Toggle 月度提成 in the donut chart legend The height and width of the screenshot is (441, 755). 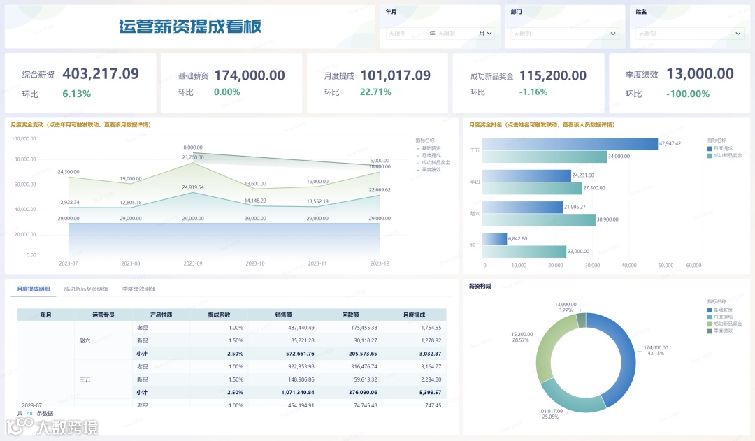pyautogui.click(x=720, y=317)
